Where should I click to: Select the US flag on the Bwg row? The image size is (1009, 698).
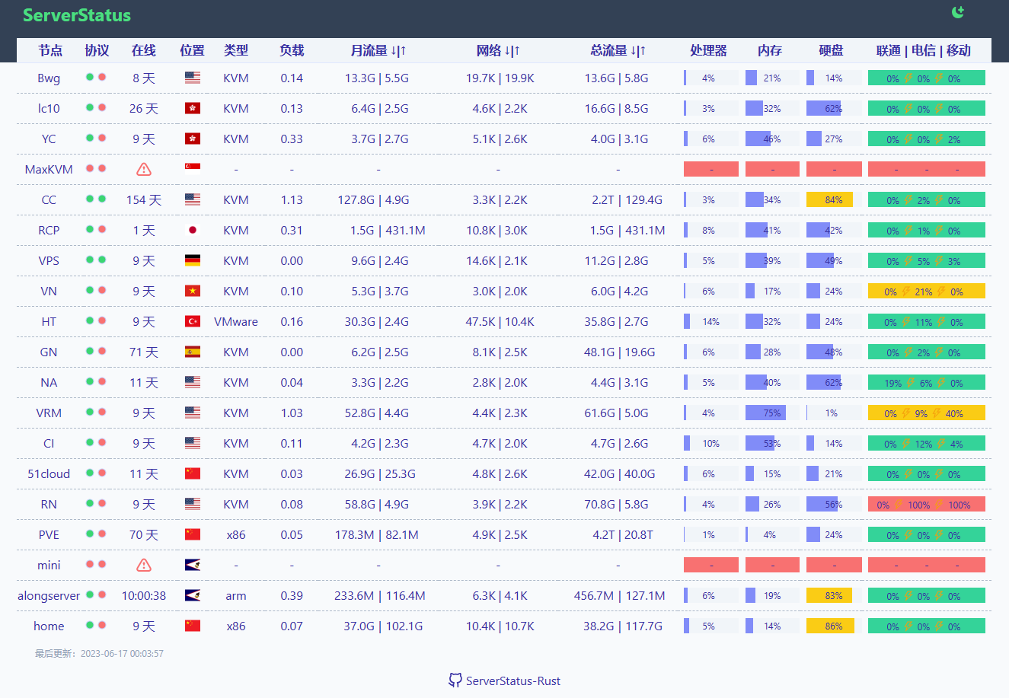tap(192, 77)
